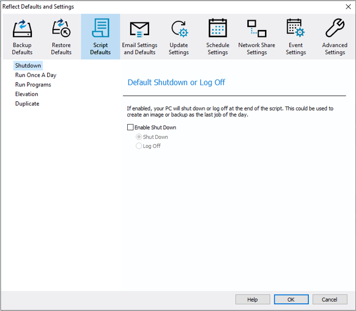This screenshot has width=356, height=311.
Task: Open the Backup Defaults icon
Action: 22,29
